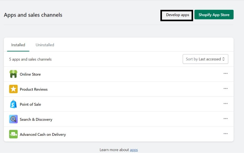Open the Product Reviews row's more actions menu

tap(225, 88)
